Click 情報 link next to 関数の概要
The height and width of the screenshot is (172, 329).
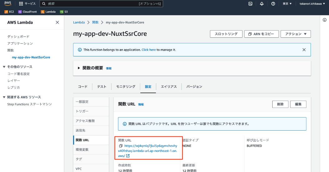pyautogui.click(x=109, y=68)
